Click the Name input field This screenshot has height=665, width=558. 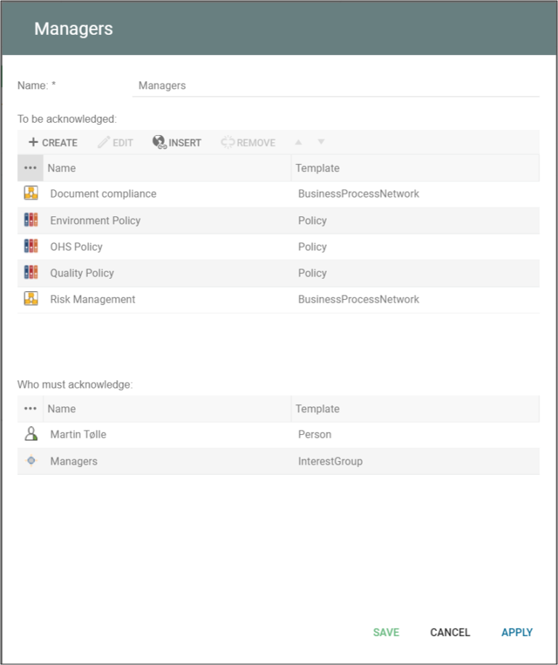336,86
